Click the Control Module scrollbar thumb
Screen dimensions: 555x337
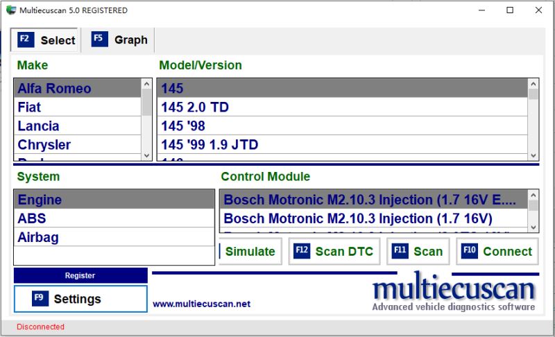(533, 205)
